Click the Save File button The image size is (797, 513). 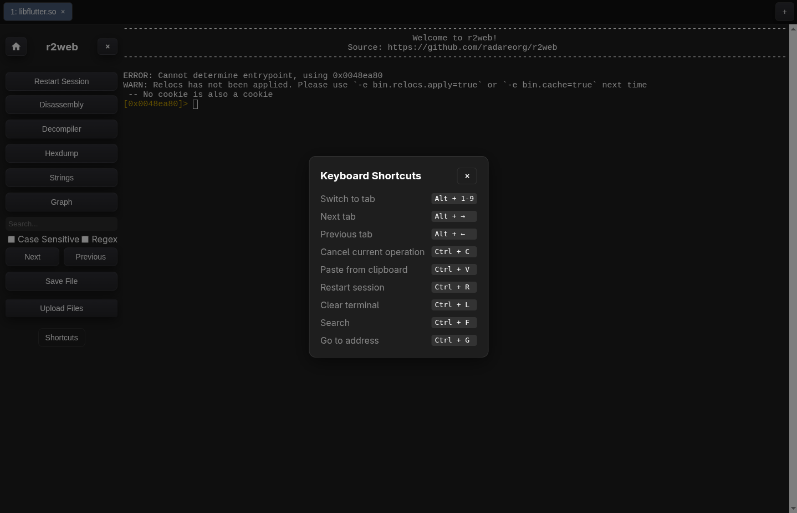pos(62,281)
